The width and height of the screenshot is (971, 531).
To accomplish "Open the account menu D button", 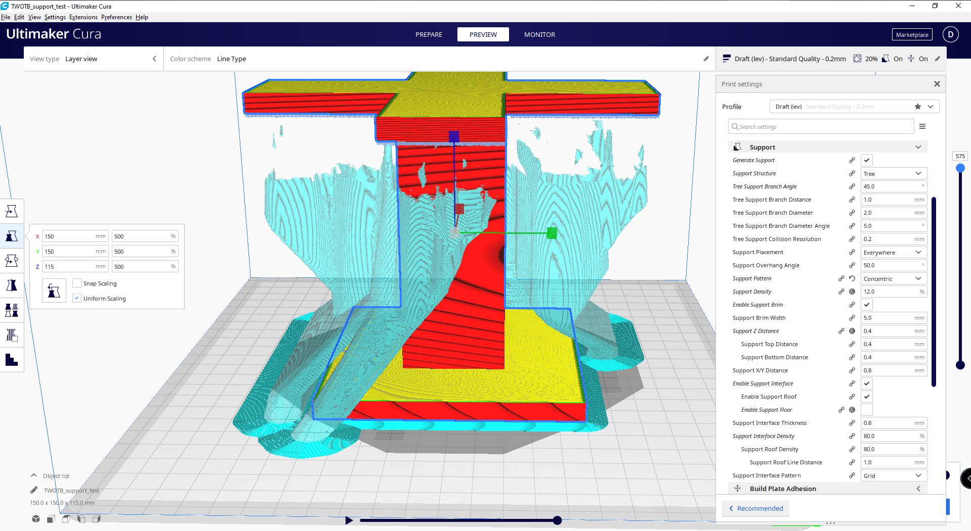I will [x=950, y=34].
